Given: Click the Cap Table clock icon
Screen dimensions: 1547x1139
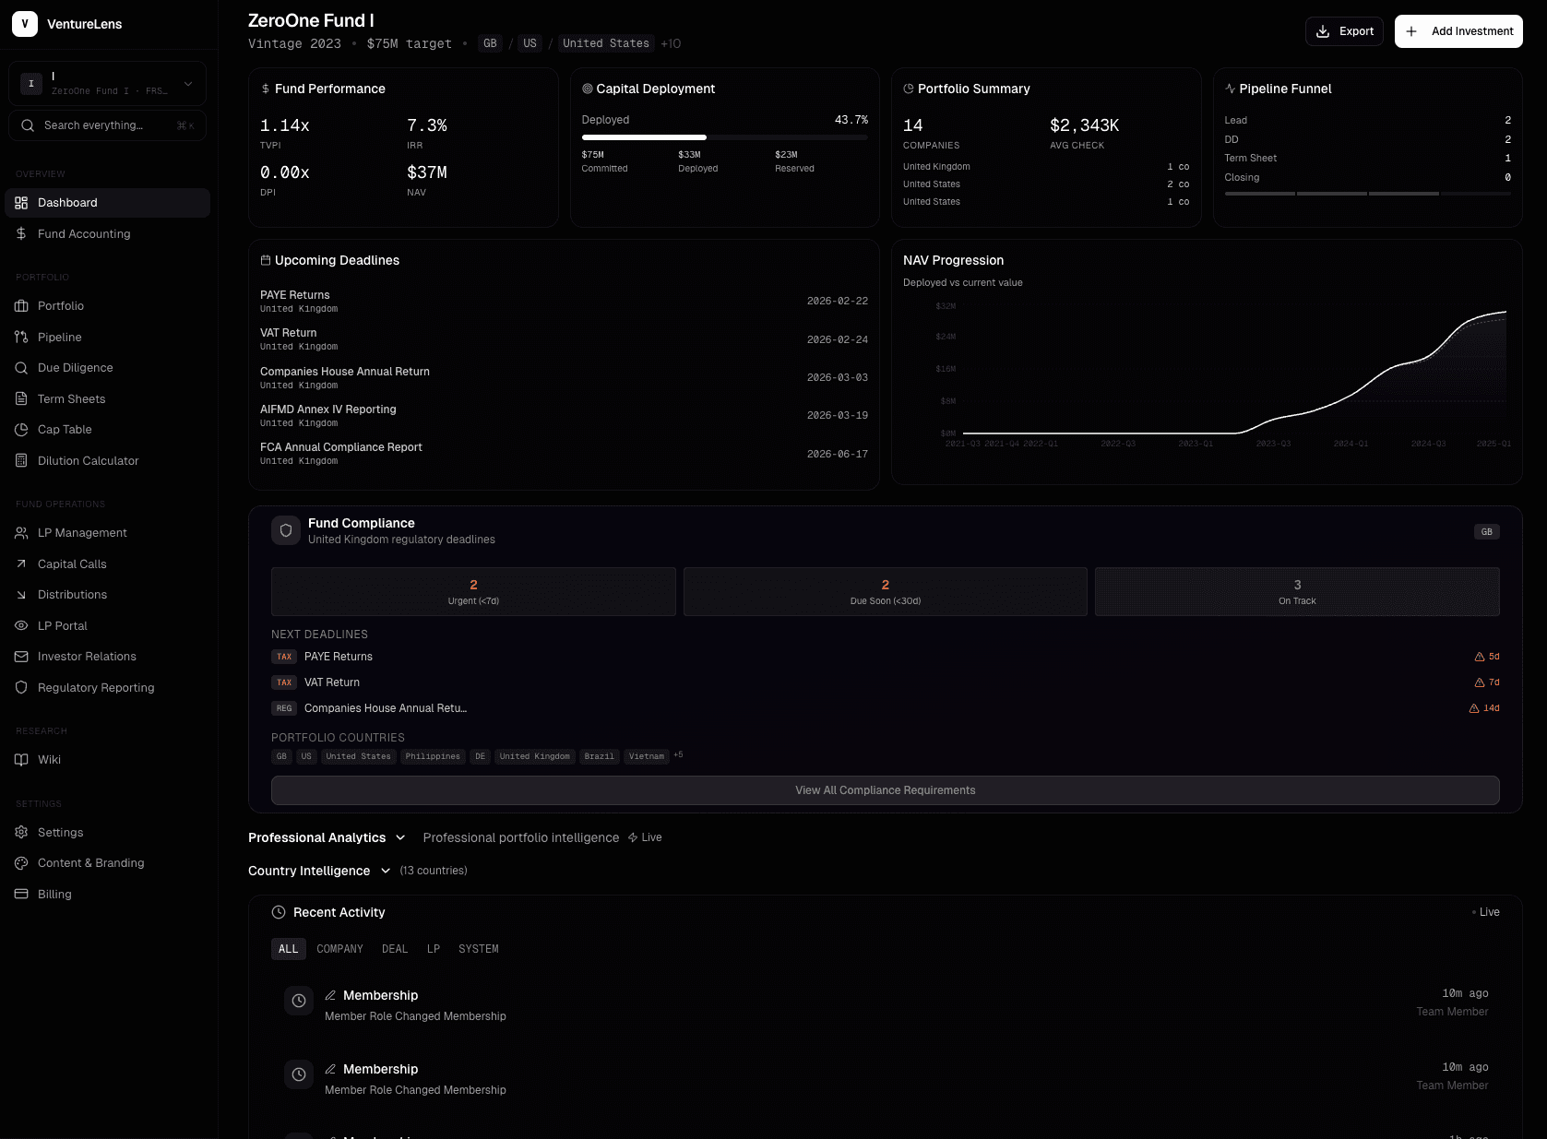Looking at the screenshot, I should click(21, 429).
